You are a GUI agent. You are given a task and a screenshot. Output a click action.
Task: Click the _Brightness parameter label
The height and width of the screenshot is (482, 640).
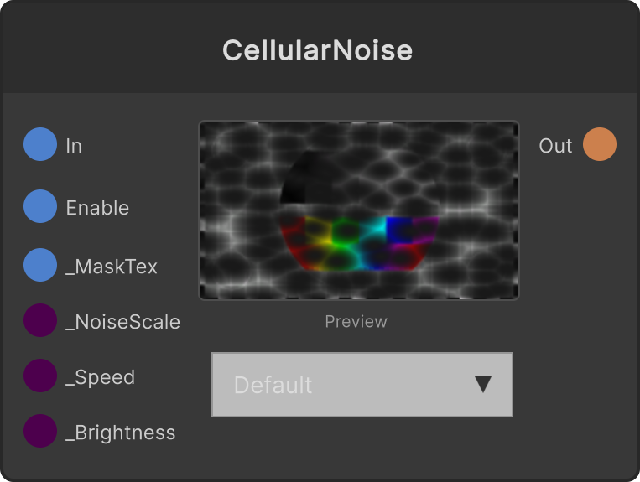[x=121, y=433]
